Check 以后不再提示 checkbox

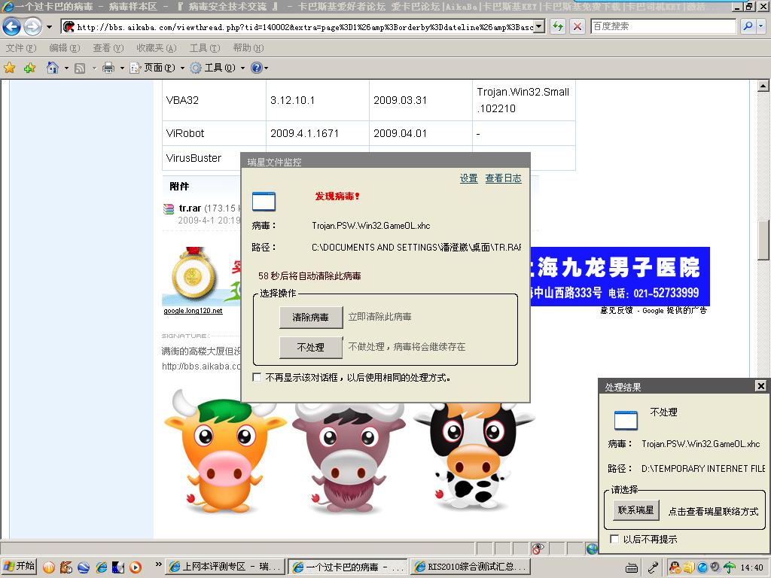pyautogui.click(x=614, y=539)
